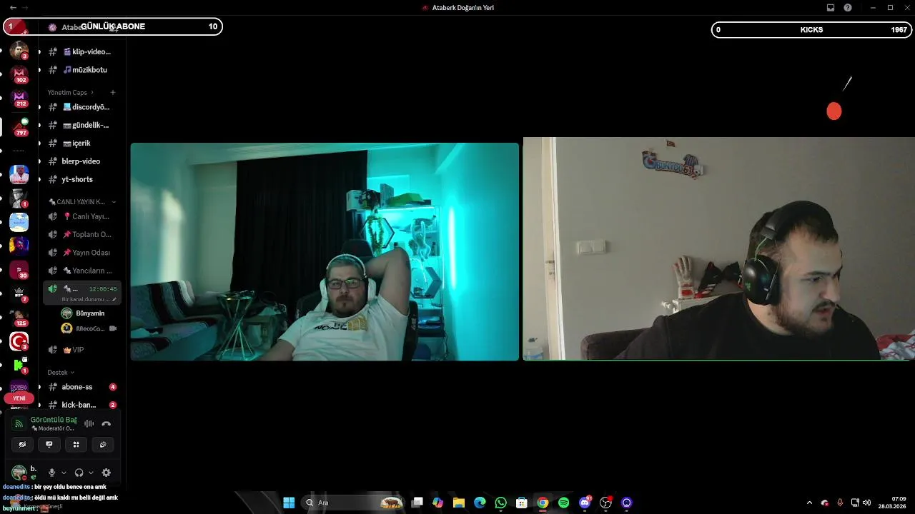This screenshot has width=915, height=514.
Task: Toggle noise suppression waveform icon
Action: [89, 423]
